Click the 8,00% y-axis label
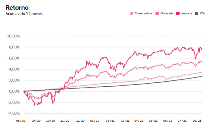This screenshot has width=211, height=129. [x=14, y=47]
